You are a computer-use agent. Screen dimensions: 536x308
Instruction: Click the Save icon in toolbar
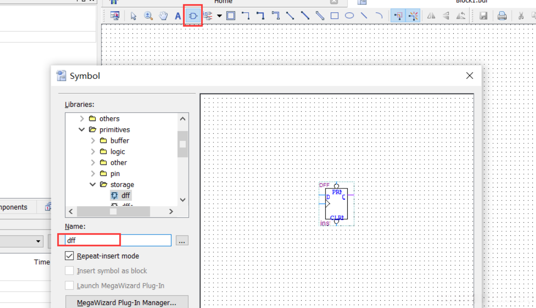(483, 16)
